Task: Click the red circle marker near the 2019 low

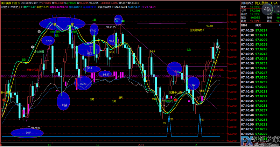Action: [176, 100]
